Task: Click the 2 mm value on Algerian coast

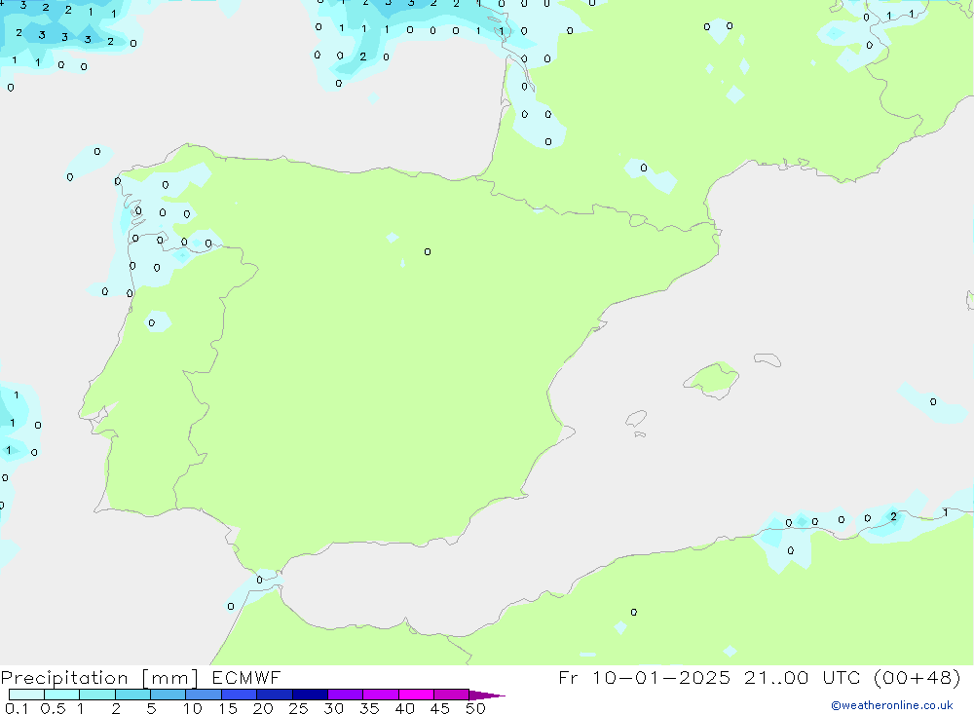Action: pos(893,516)
